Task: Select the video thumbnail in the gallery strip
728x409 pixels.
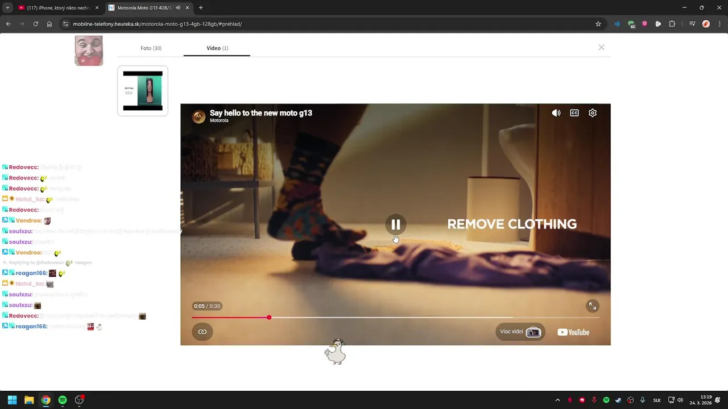Action: pyautogui.click(x=143, y=91)
